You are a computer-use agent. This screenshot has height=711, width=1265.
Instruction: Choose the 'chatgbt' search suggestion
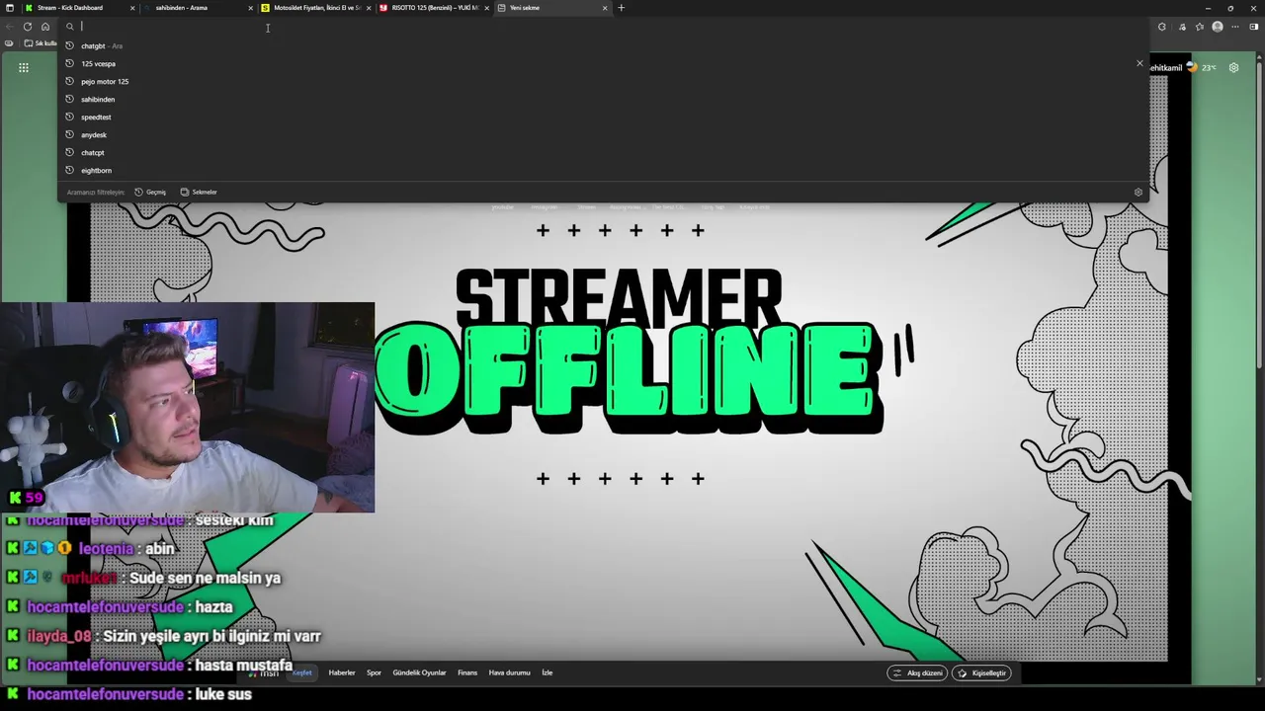[603, 45]
